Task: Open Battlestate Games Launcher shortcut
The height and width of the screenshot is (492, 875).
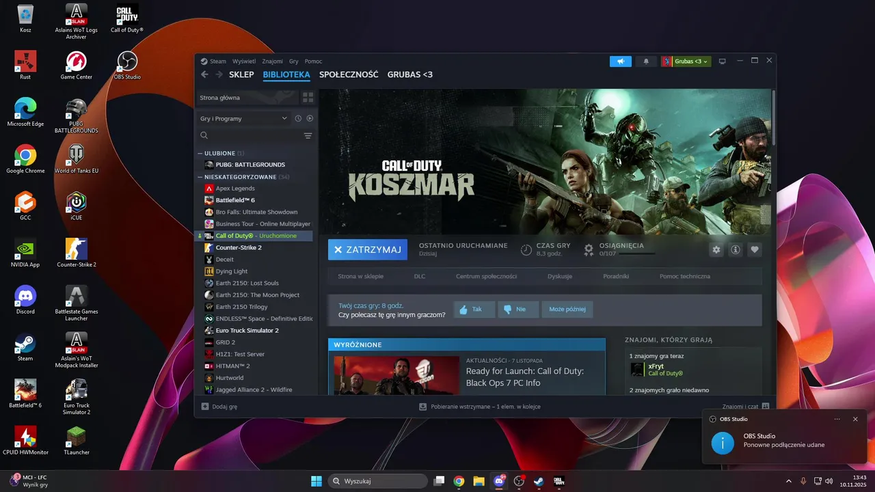Action: (x=76, y=302)
